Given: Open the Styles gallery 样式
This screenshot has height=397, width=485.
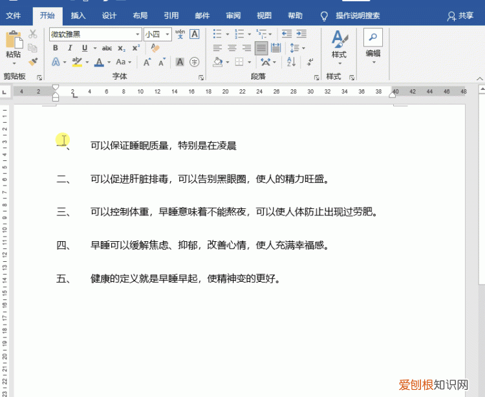Looking at the screenshot, I should 339,47.
